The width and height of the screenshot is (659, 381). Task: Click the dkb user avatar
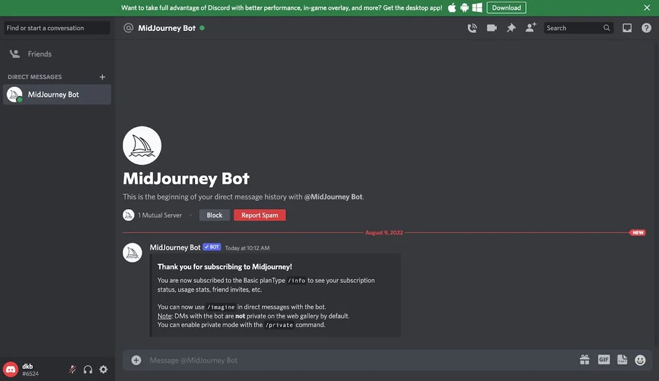click(x=11, y=370)
